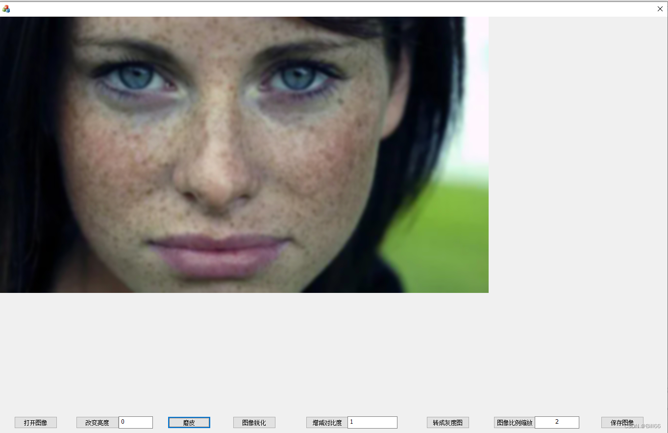Close the image processing window
The image size is (668, 433).
click(660, 8)
